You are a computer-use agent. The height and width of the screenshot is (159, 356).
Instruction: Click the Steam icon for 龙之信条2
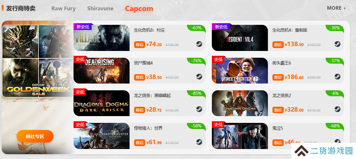[338, 109]
